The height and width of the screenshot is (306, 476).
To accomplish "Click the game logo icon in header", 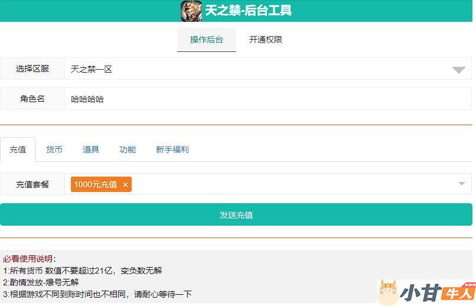I will [191, 11].
